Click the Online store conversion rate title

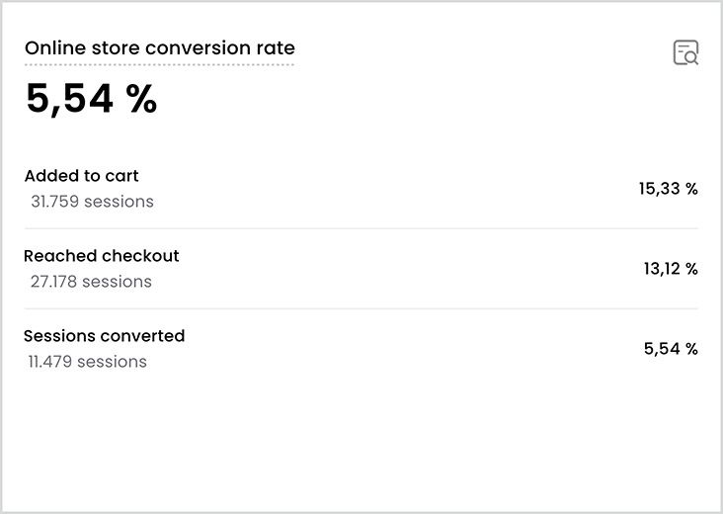pyautogui.click(x=159, y=48)
